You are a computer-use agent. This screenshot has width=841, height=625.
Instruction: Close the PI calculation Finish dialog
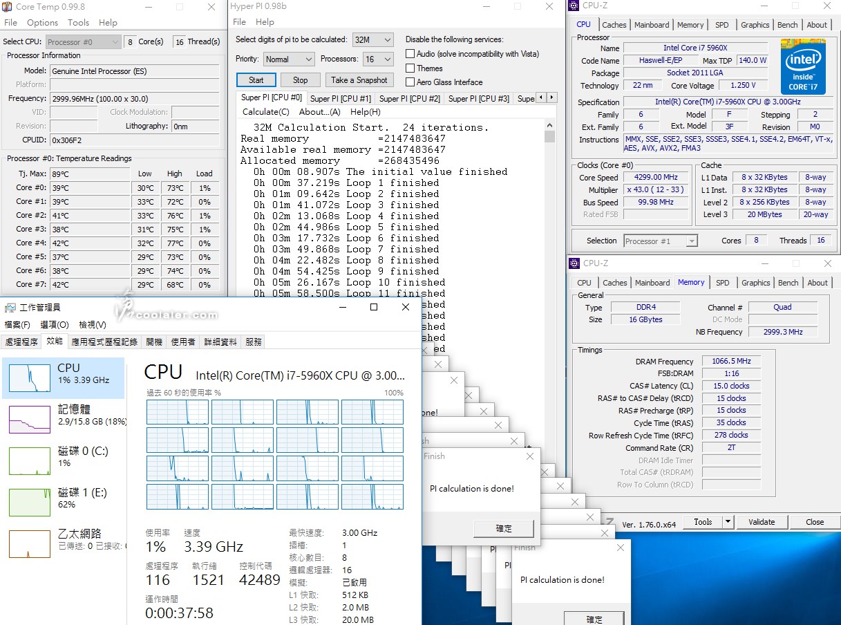[529, 456]
